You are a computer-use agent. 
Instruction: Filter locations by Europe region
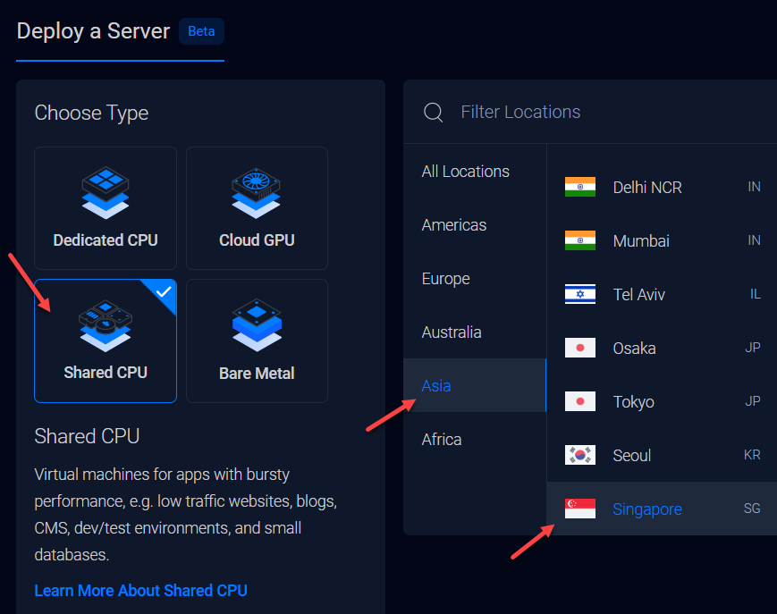tap(445, 279)
